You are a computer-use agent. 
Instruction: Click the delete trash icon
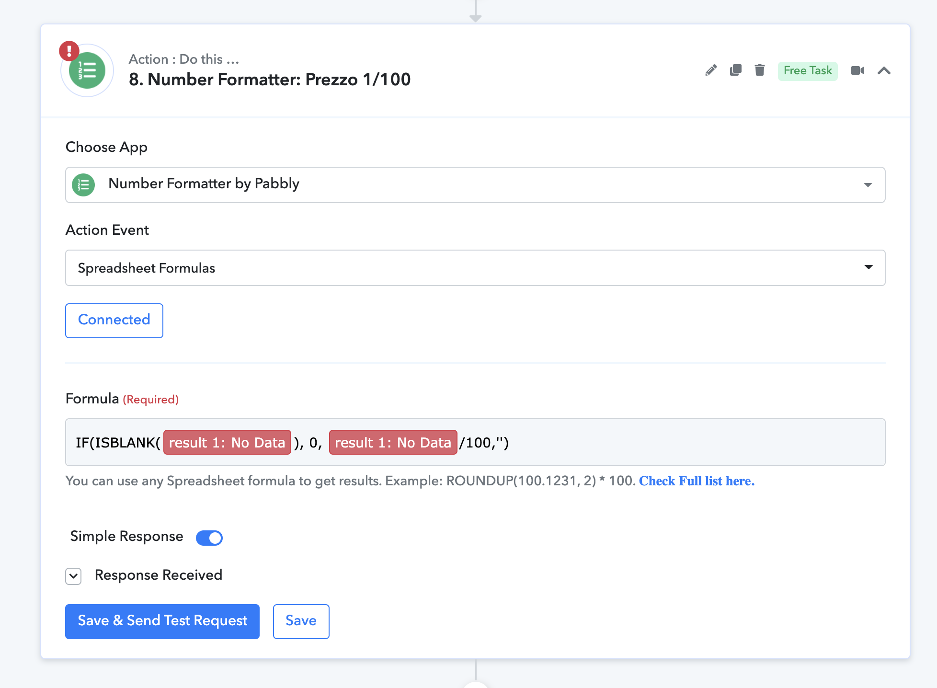[759, 70]
